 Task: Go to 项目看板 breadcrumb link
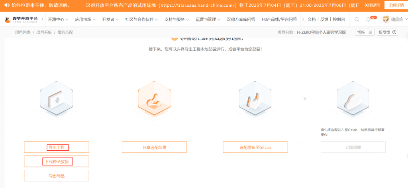point(44,33)
